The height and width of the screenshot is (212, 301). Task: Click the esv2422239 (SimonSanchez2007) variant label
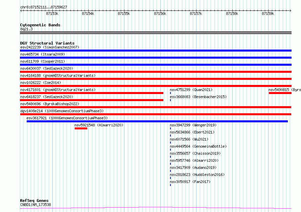click(50, 47)
